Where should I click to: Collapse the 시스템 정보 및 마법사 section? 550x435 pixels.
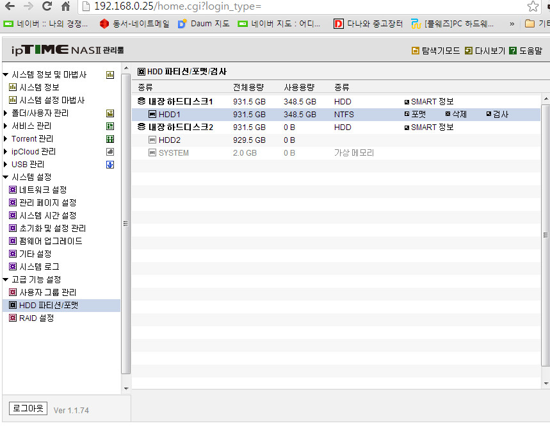pos(5,74)
